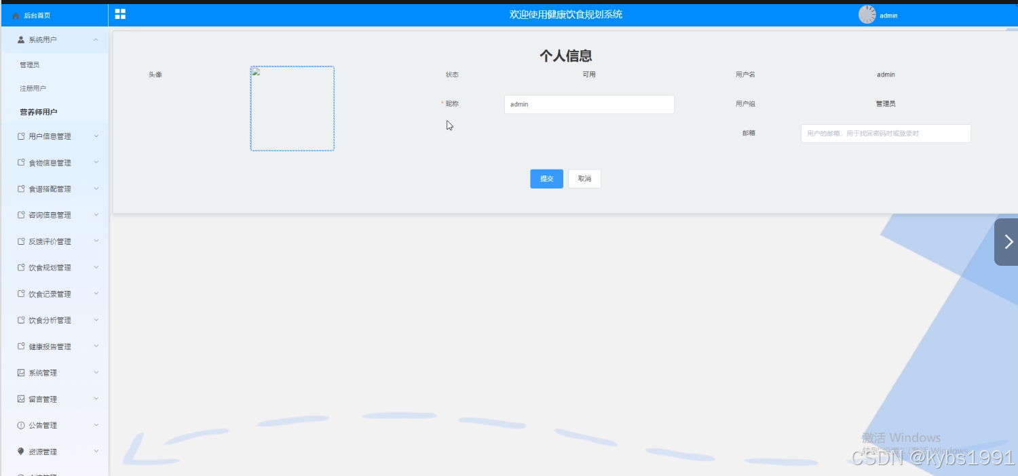
Task: Click the 管理员 value next to 用户组
Action: pos(886,104)
